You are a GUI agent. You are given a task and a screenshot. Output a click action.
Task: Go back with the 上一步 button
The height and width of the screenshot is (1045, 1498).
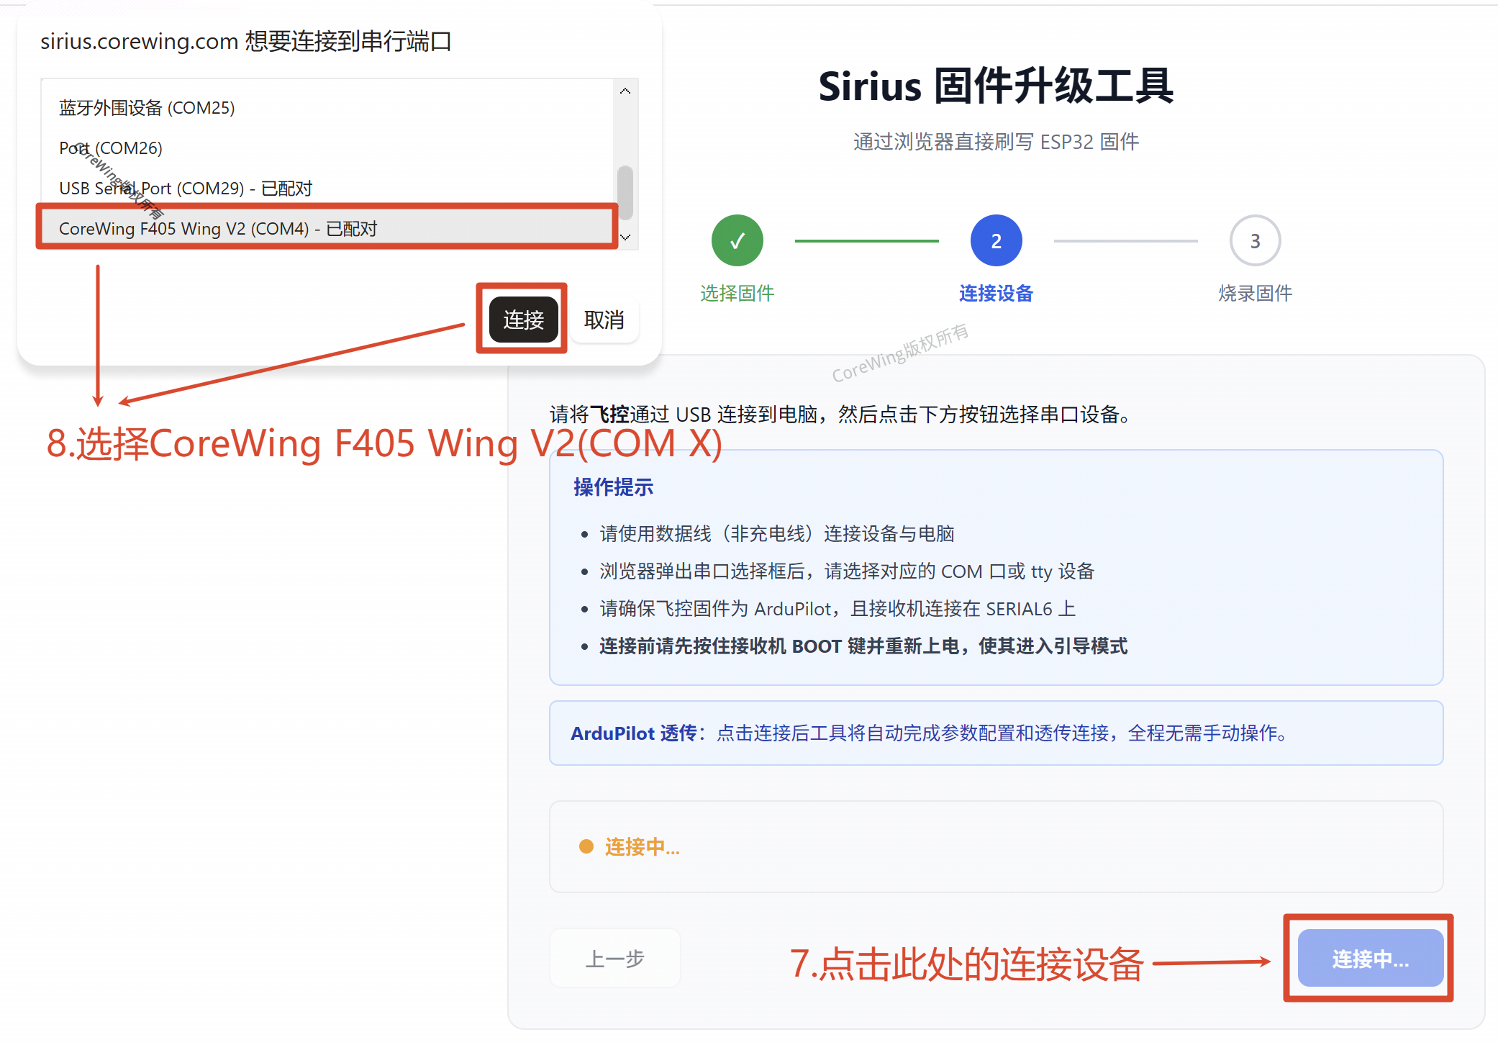615,959
